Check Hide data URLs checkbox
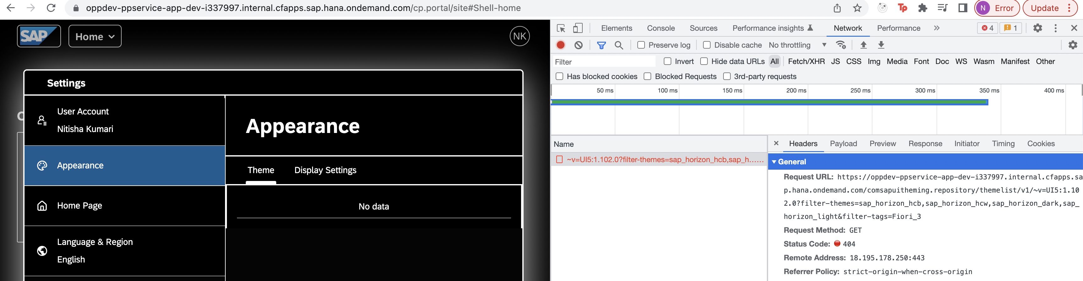Screen dimensions: 1083x281 (x=704, y=61)
